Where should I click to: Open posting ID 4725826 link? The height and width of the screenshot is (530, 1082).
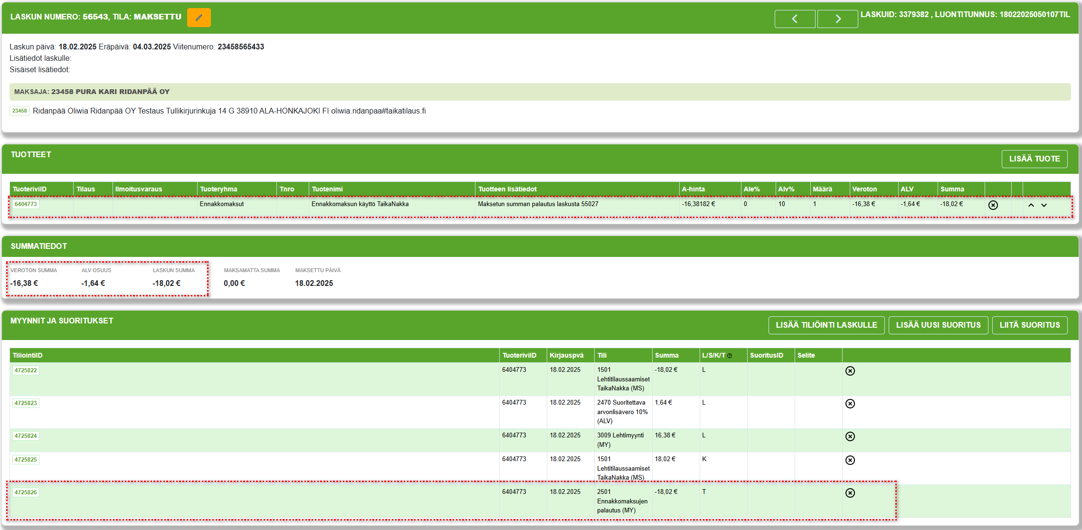(x=26, y=492)
